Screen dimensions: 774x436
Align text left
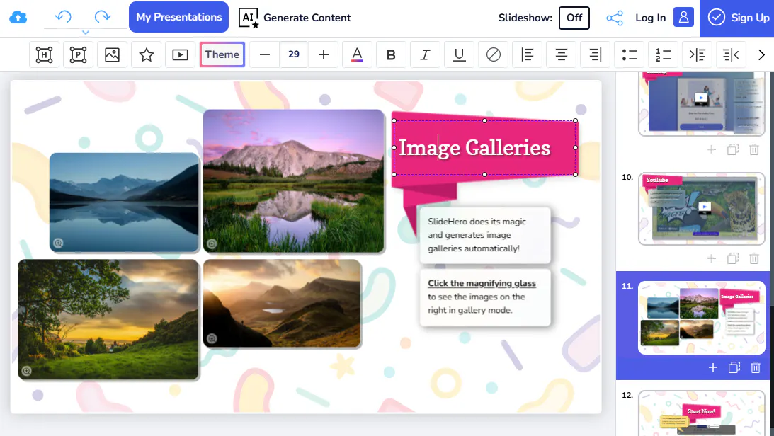tap(527, 54)
